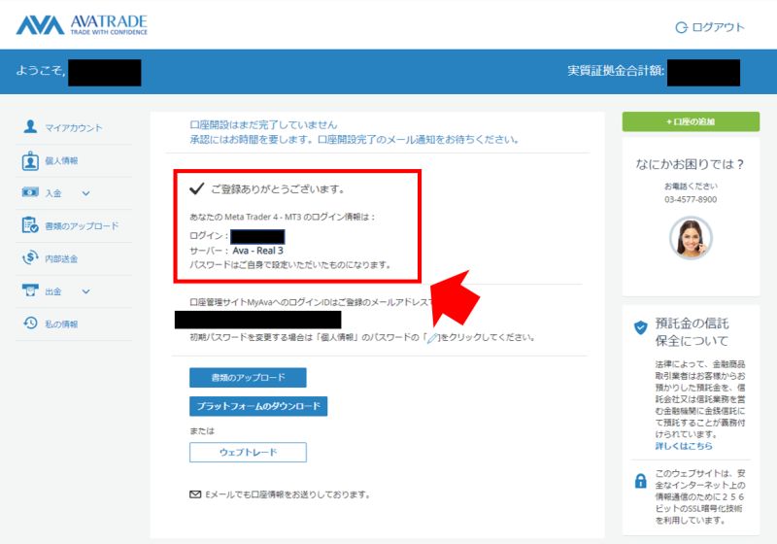Click the green +口座の追加 button

(x=691, y=121)
